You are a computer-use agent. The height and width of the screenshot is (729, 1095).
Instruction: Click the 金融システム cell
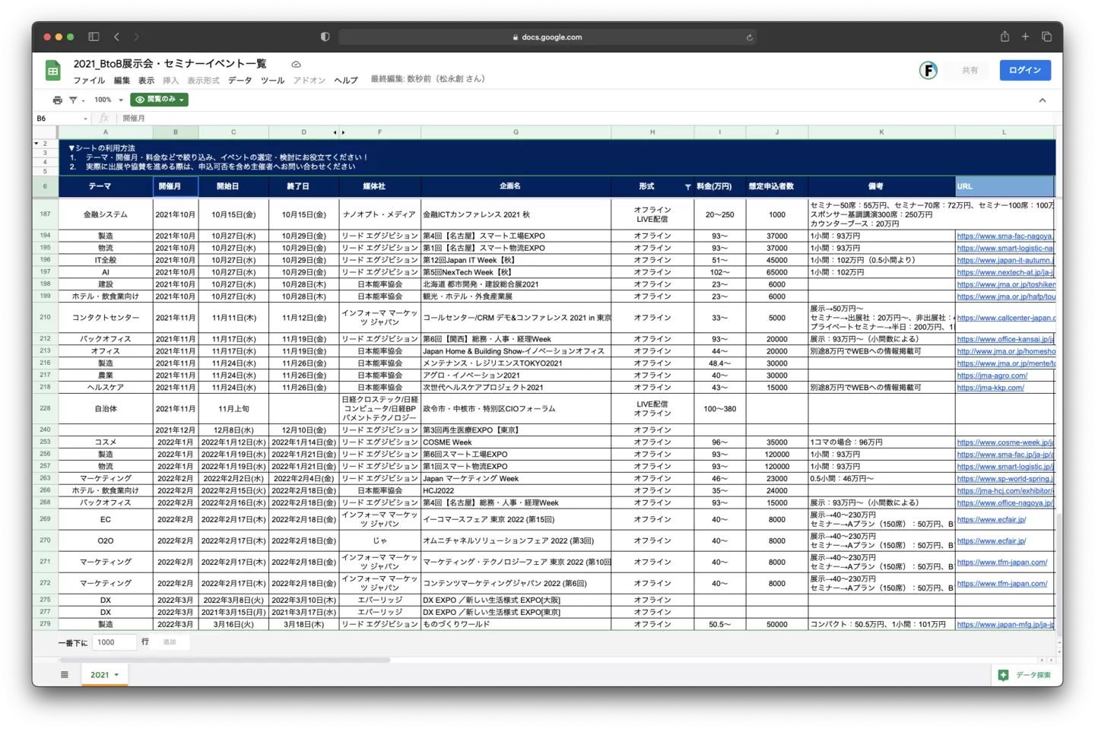[x=106, y=215]
